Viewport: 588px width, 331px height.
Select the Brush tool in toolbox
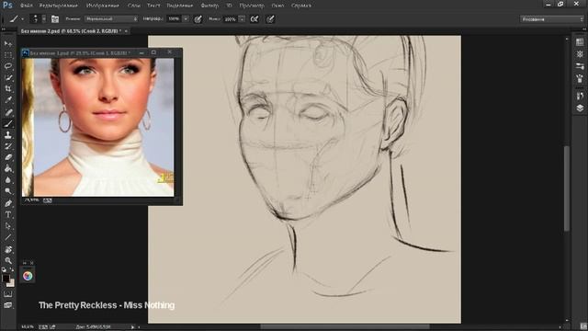click(8, 123)
